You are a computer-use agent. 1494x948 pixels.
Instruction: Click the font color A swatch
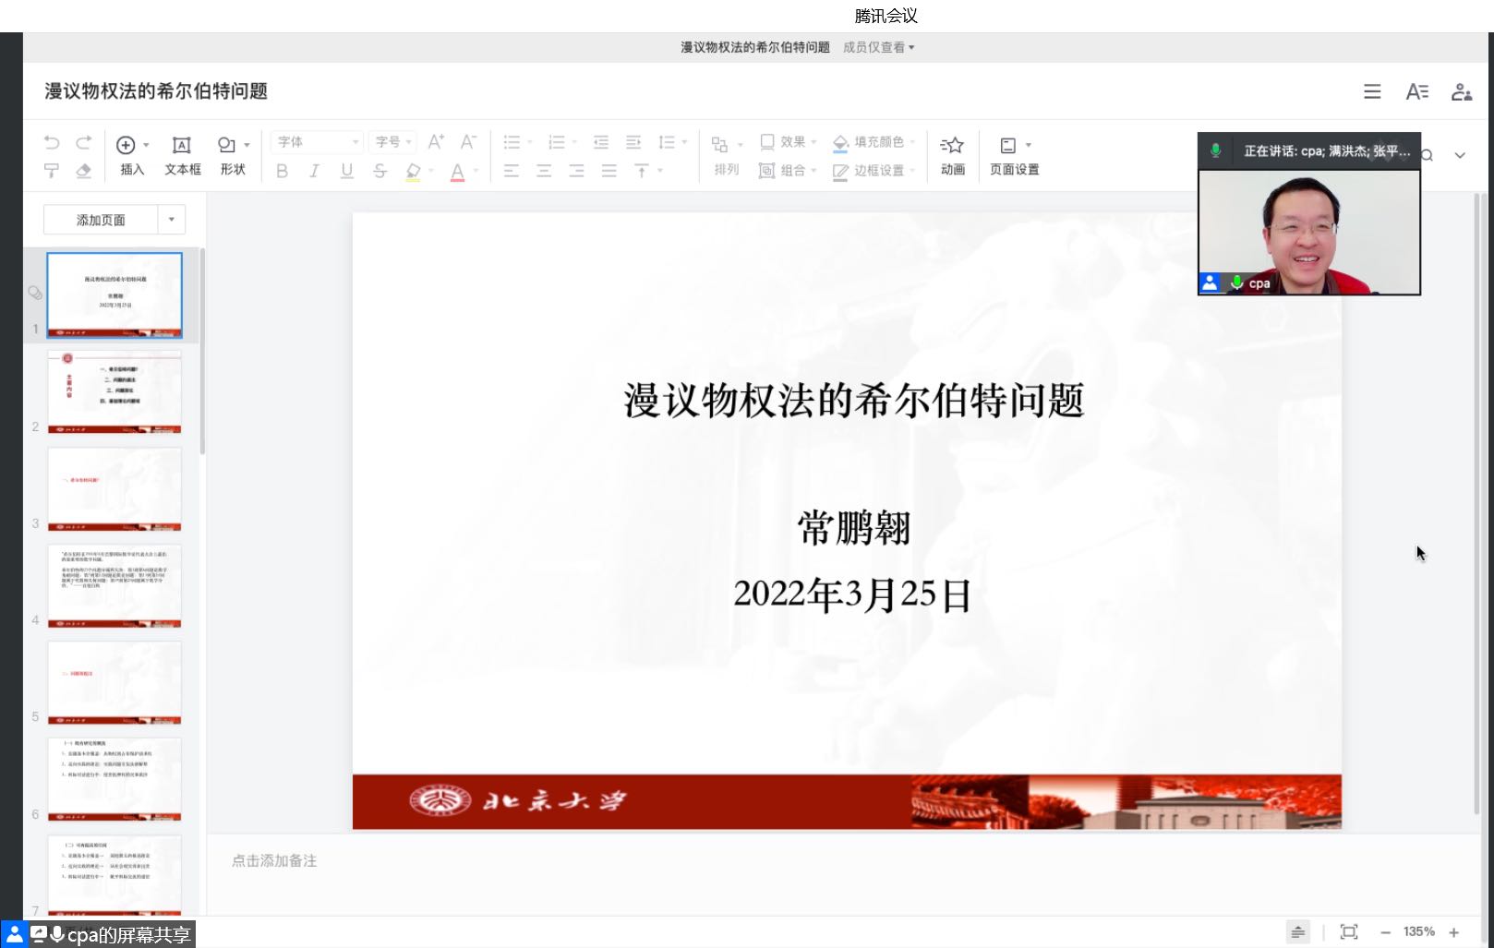tap(457, 171)
